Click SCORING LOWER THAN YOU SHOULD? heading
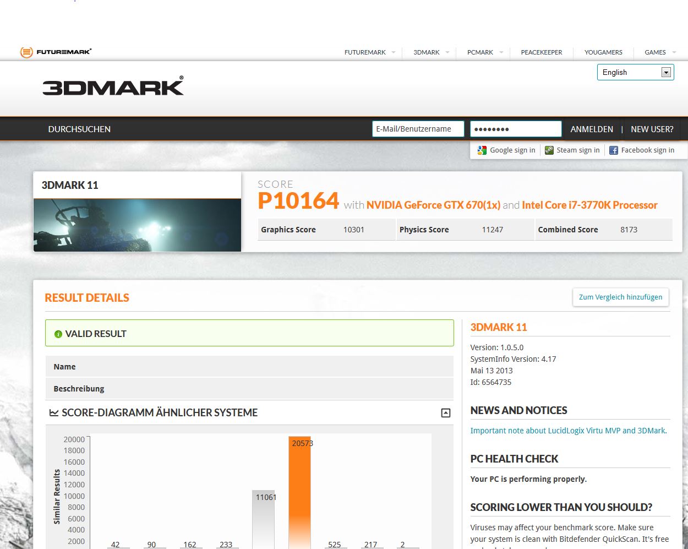 [561, 507]
